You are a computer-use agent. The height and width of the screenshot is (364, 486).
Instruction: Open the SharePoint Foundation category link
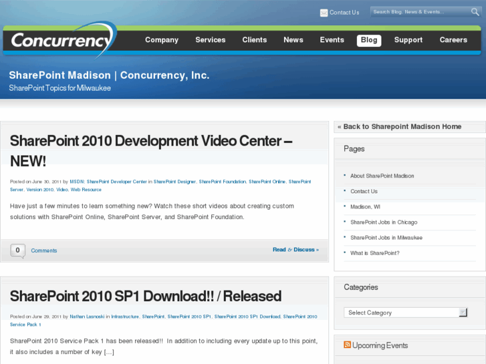[222, 182]
